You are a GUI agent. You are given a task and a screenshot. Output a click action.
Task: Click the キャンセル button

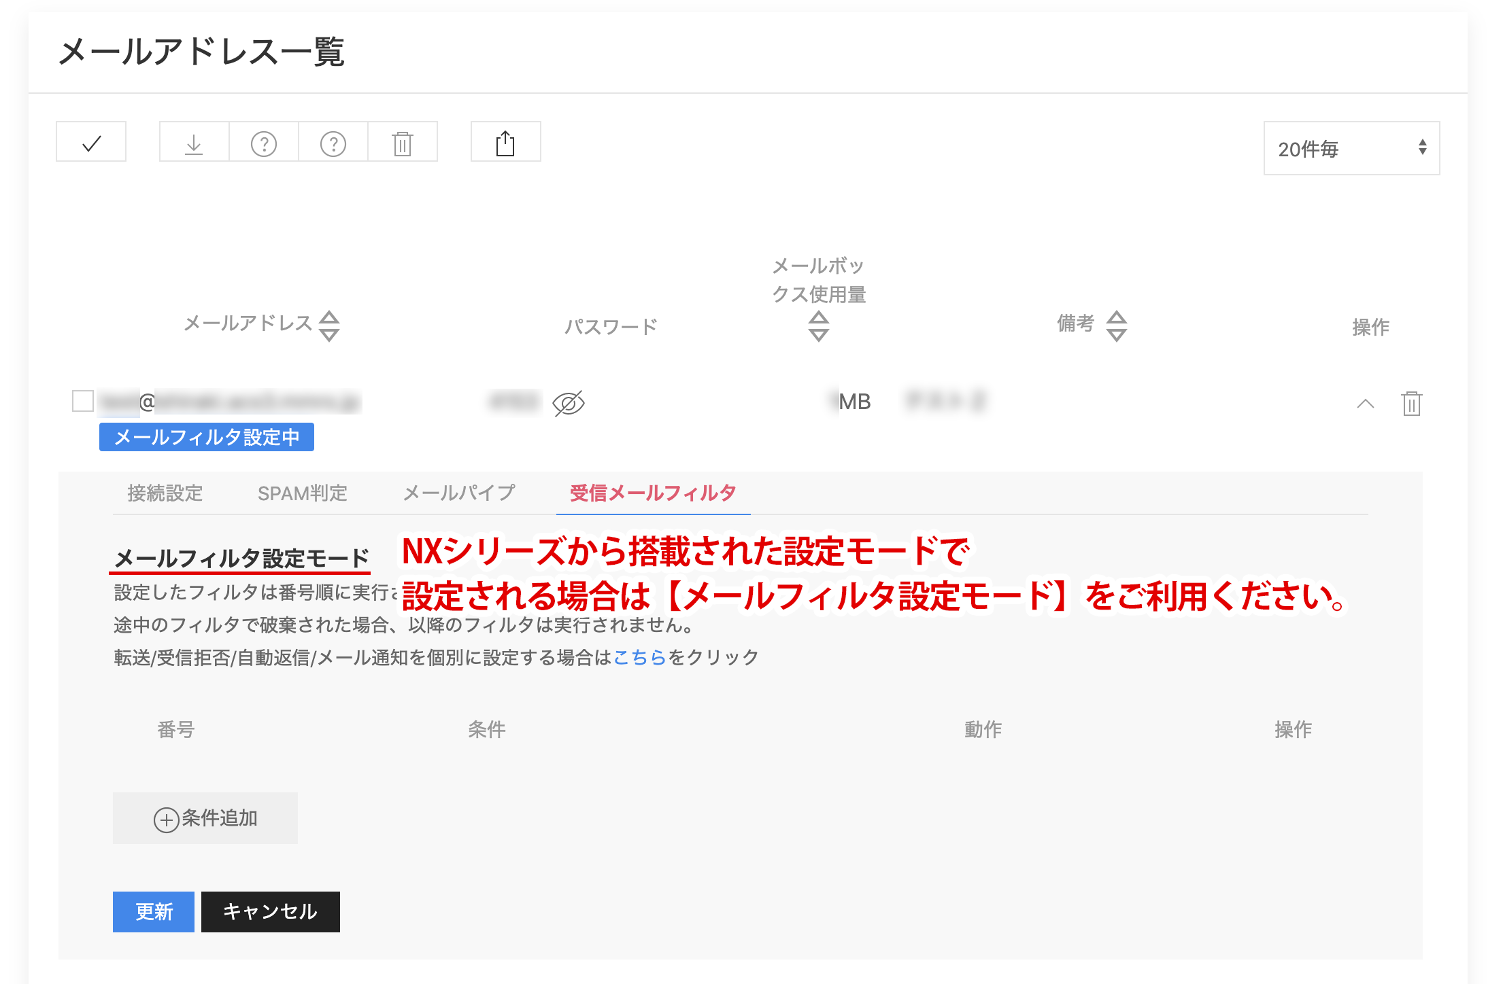click(271, 911)
